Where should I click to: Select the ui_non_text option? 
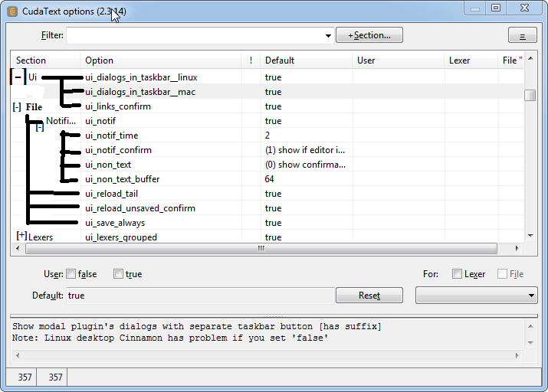pyautogui.click(x=108, y=165)
